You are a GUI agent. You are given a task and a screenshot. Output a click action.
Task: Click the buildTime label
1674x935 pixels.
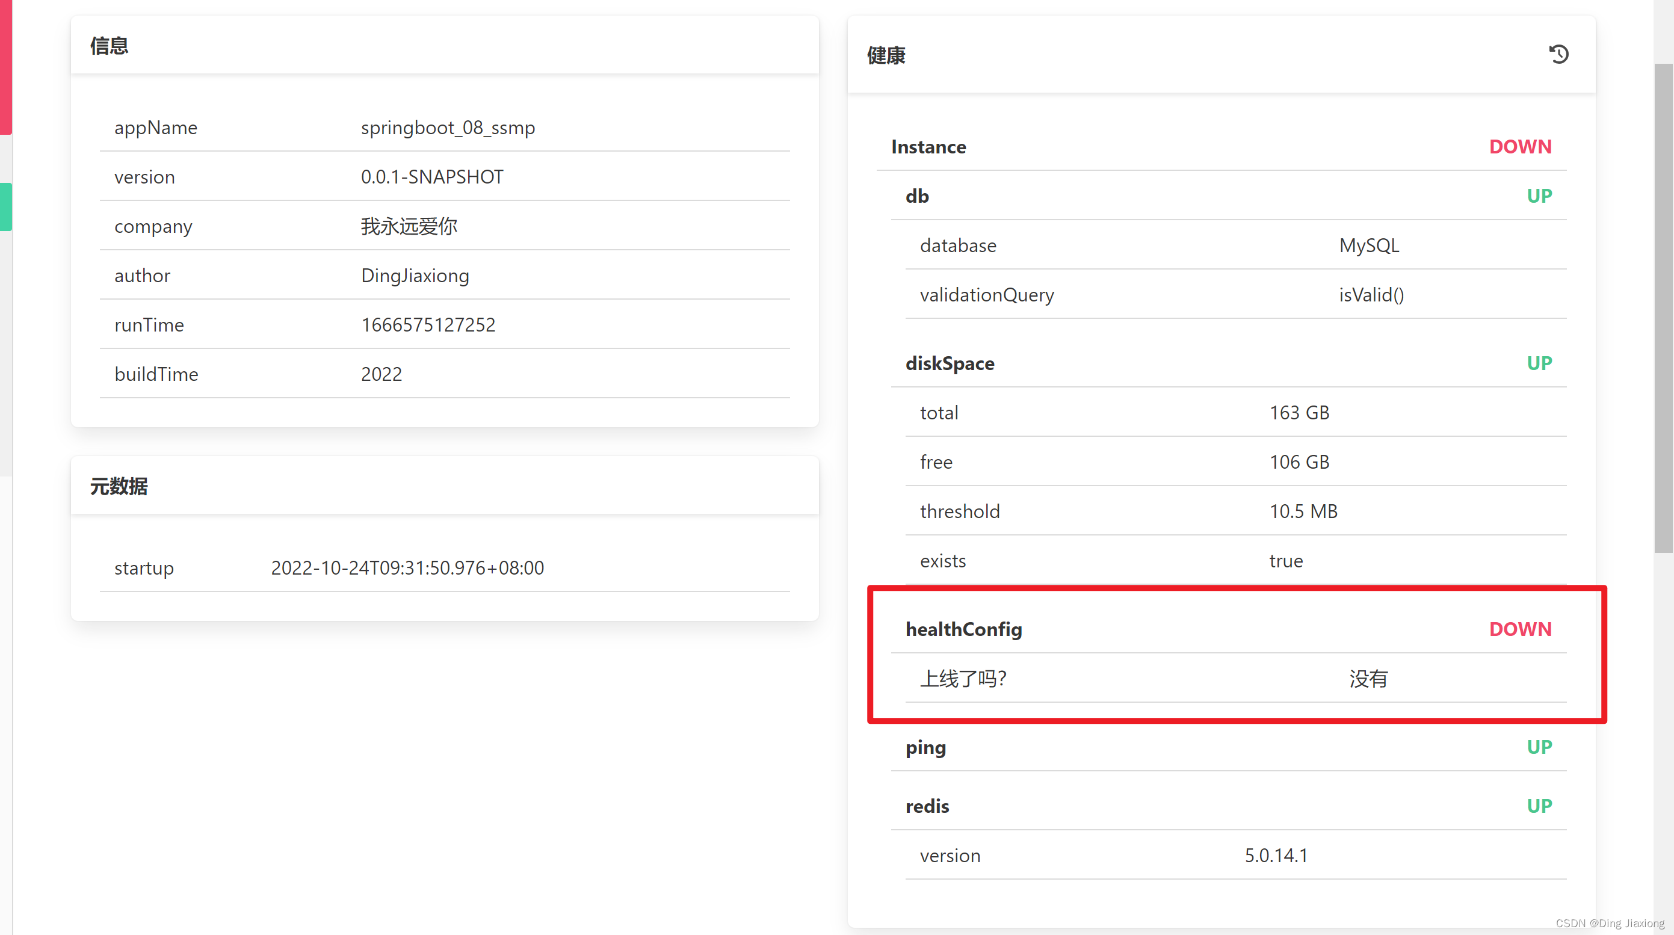click(x=156, y=374)
